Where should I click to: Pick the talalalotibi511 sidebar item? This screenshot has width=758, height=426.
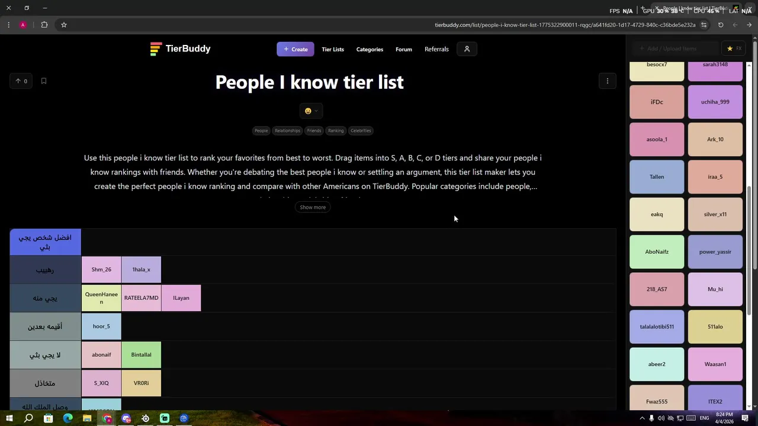[657, 327]
